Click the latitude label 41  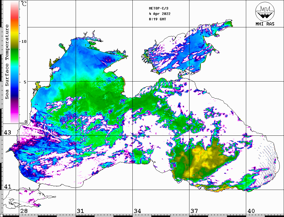(x=7, y=186)
